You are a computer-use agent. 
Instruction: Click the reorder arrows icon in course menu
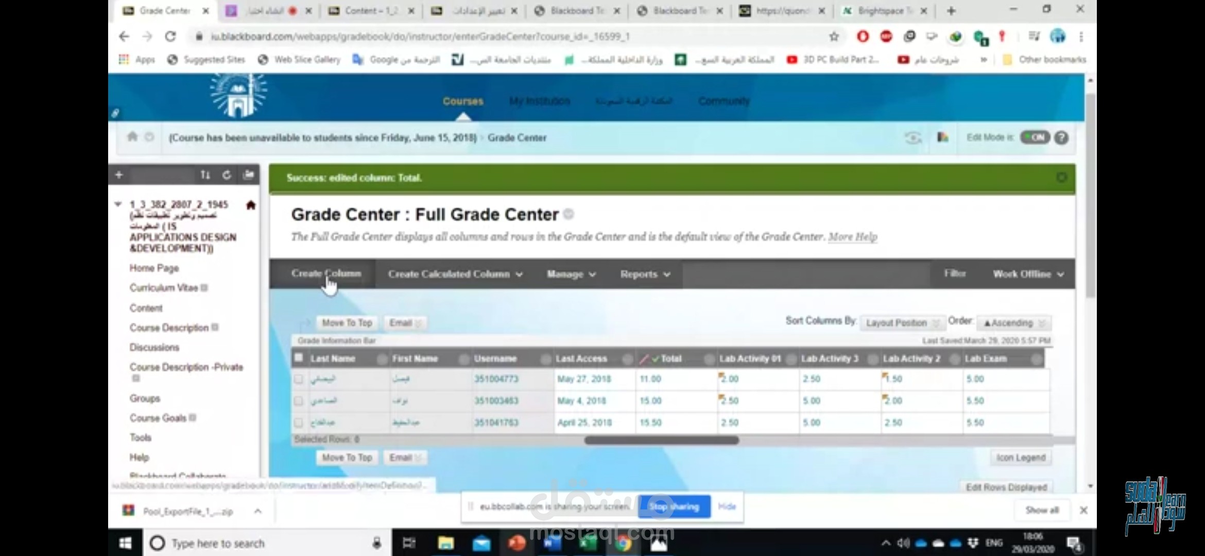205,175
